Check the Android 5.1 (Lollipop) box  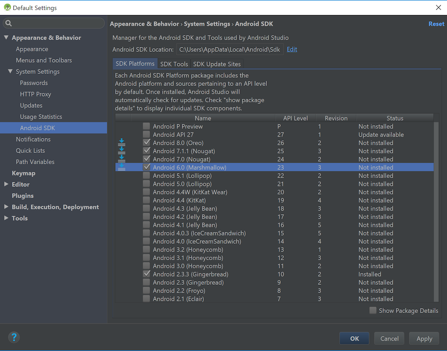tap(147, 176)
